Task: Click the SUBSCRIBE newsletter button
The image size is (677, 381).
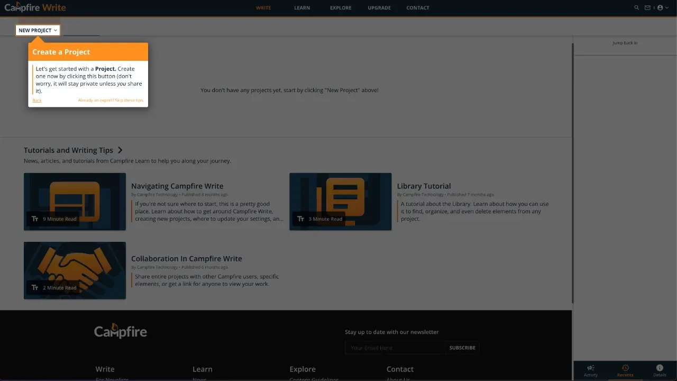Action: pos(462,348)
